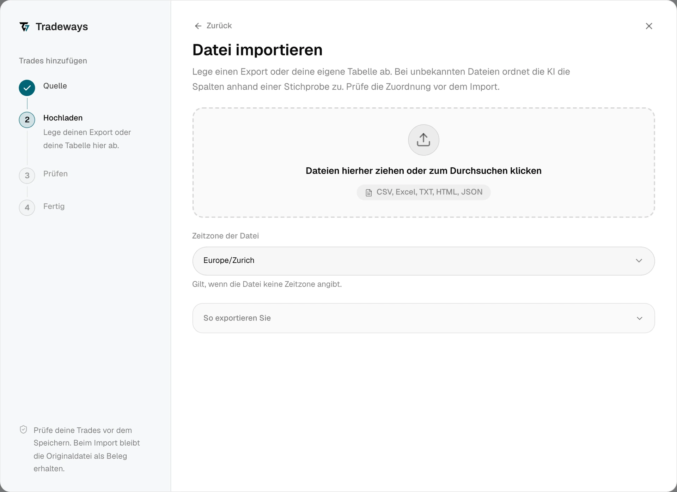677x492 pixels.
Task: Click chevron on So exportieren Sie panel
Action: (639, 318)
